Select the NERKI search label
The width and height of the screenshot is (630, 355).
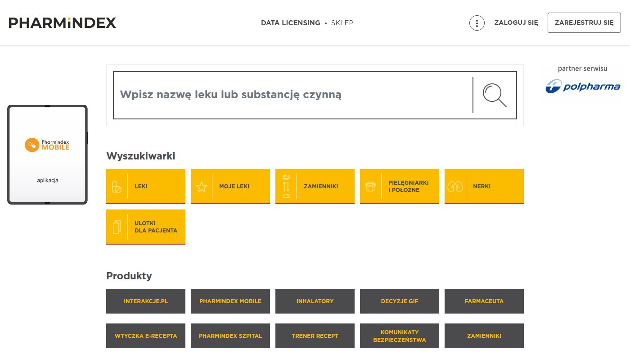point(481,187)
